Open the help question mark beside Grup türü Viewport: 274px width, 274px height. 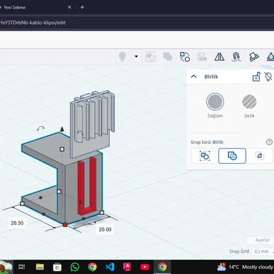coord(269,142)
